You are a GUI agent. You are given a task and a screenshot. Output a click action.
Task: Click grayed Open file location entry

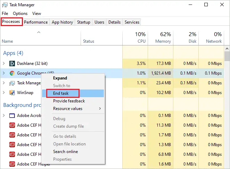pyautogui.click(x=73, y=144)
